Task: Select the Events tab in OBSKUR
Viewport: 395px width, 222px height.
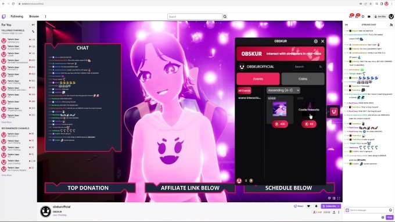Action: [258, 79]
